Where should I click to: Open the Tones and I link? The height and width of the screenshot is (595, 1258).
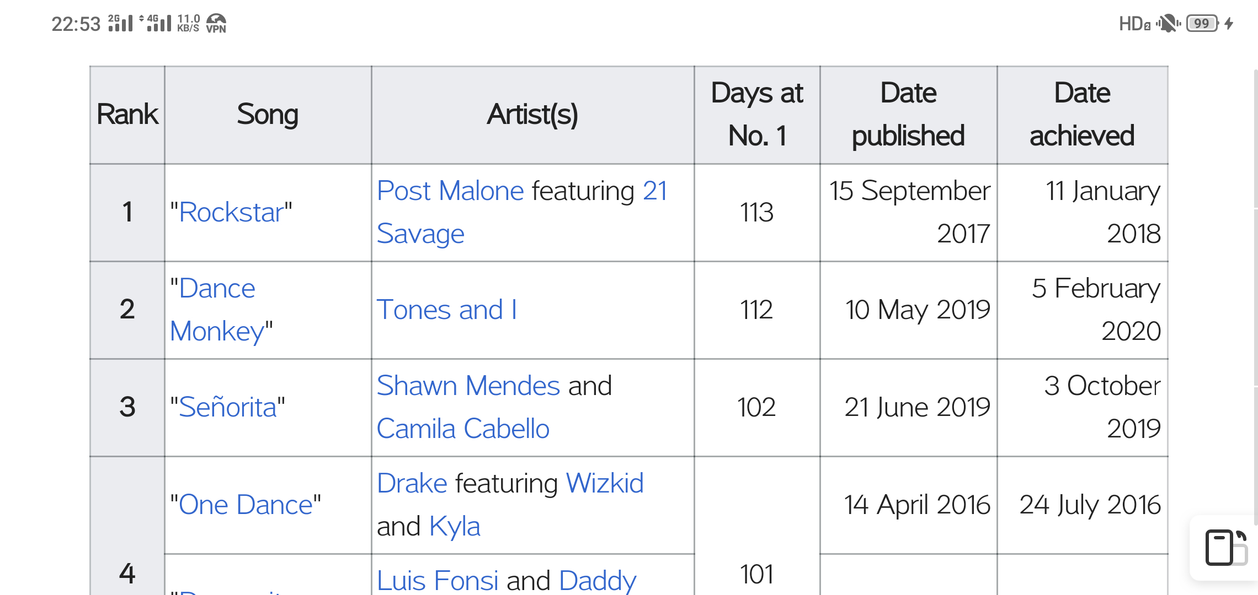coord(447,310)
